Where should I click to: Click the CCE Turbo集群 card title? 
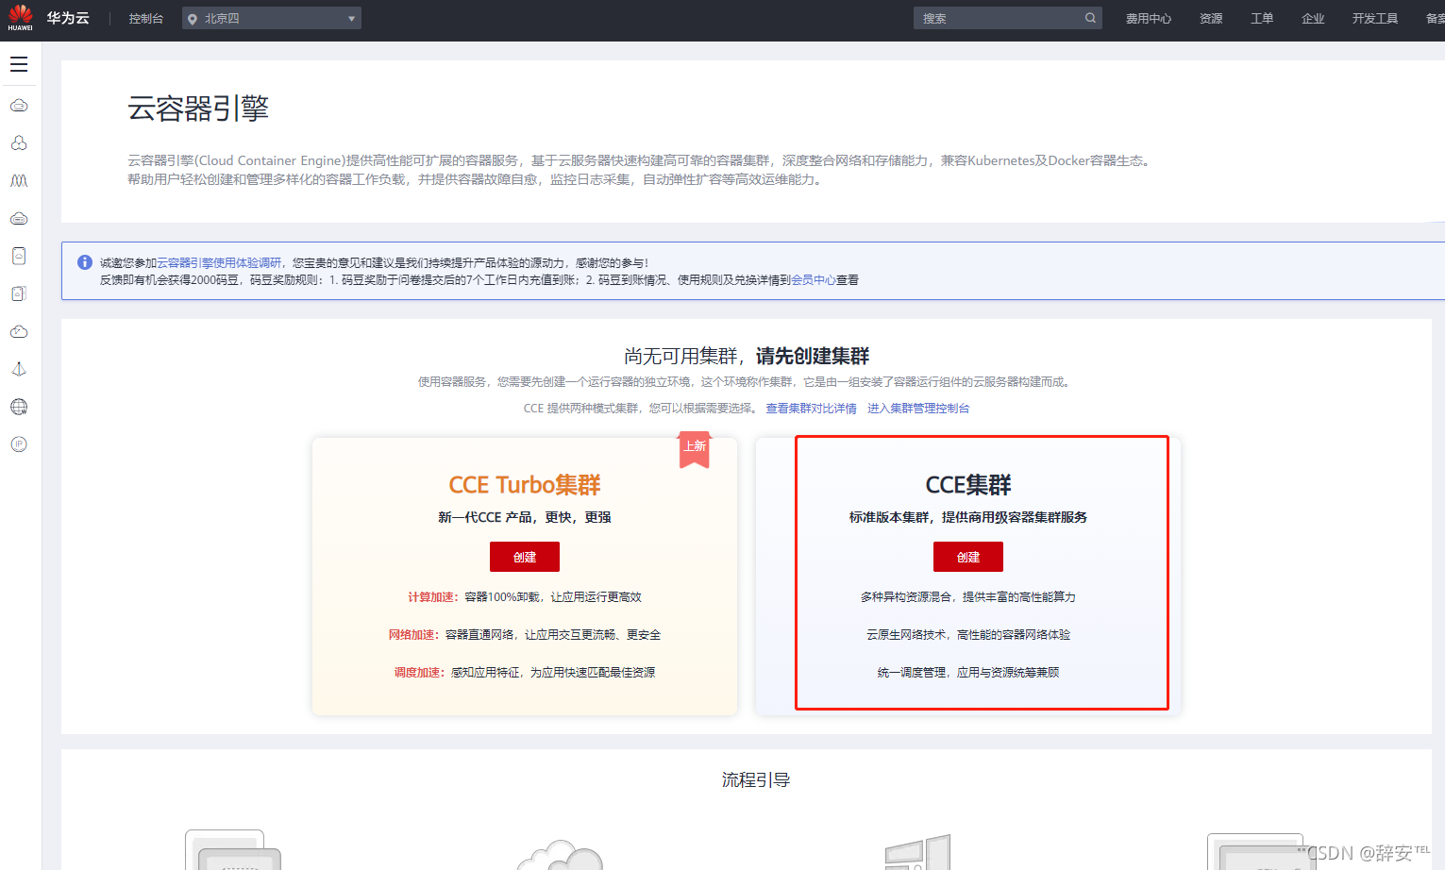point(525,485)
